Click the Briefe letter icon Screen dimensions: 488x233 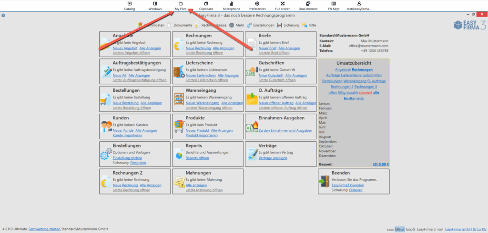pyautogui.click(x=252, y=44)
